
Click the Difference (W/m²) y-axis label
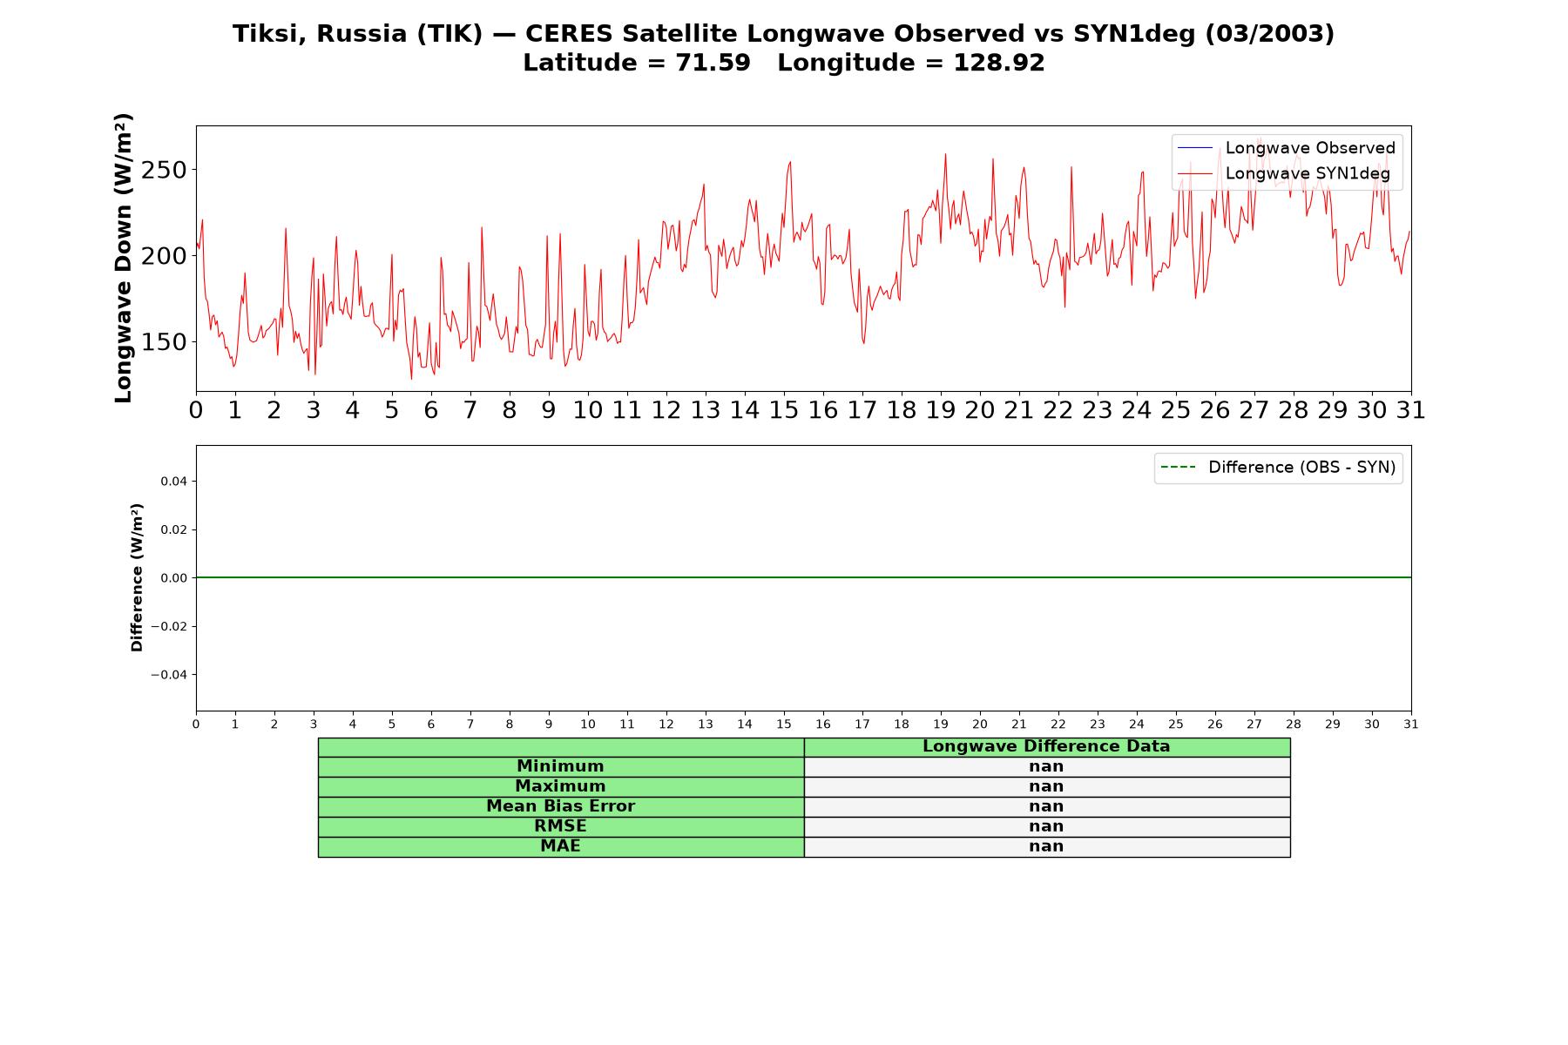click(137, 577)
